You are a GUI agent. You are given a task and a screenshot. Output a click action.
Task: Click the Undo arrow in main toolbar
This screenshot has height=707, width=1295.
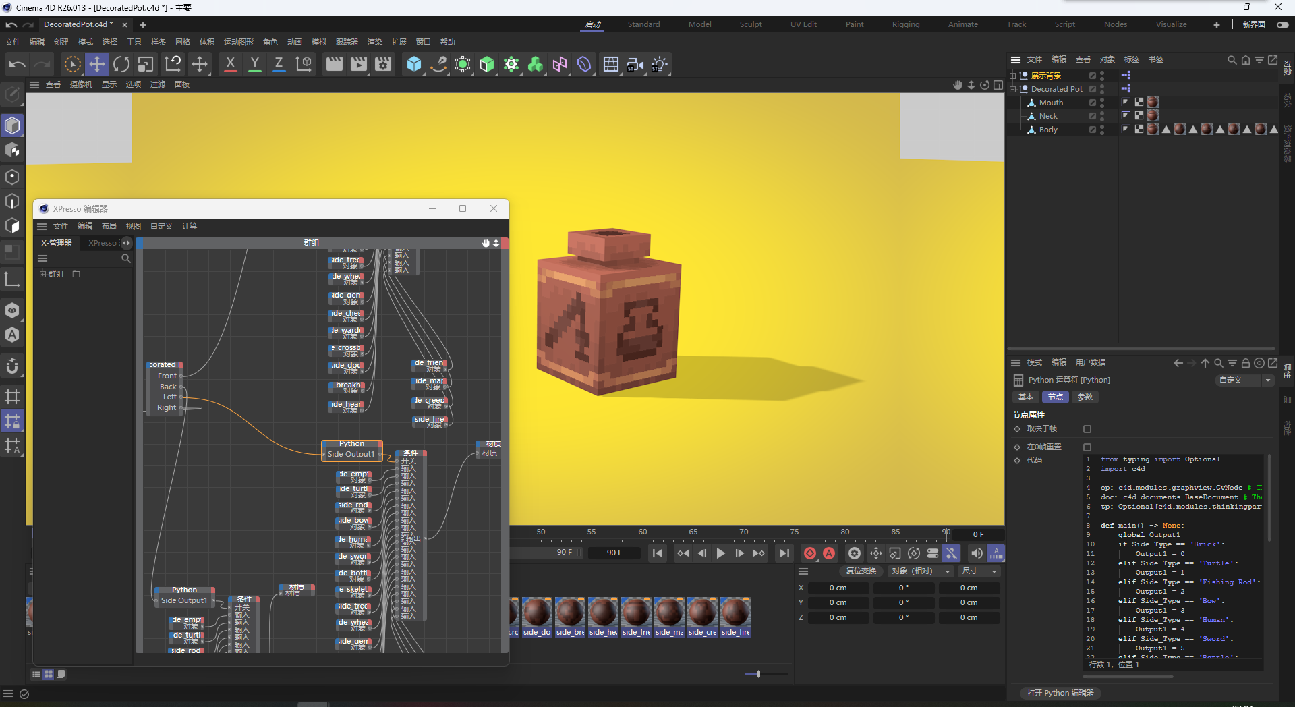(x=18, y=64)
